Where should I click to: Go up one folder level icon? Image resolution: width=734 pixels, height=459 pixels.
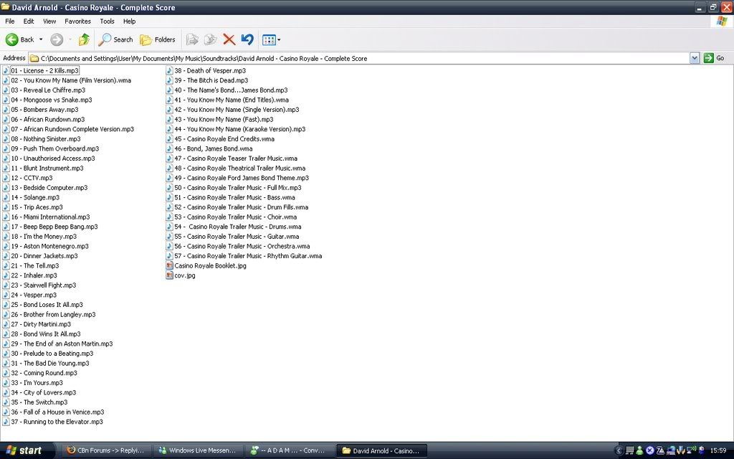tap(84, 40)
